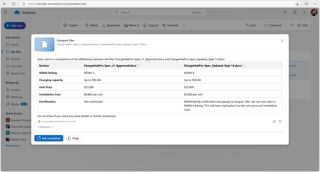Expand the 2 references section
This screenshot has height=172, width=320.
(x=46, y=127)
